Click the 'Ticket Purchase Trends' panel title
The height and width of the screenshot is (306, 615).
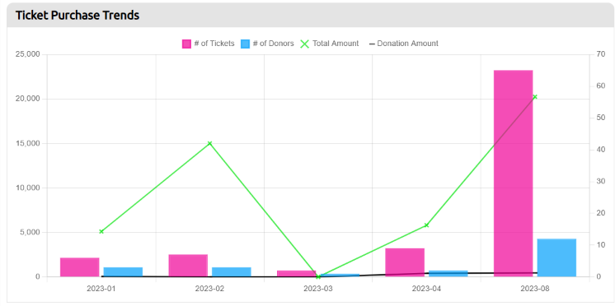point(77,16)
